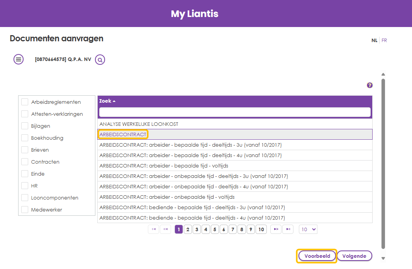Click the scrollbar down arrow
This screenshot has height=269, width=412.
pyautogui.click(x=383, y=258)
